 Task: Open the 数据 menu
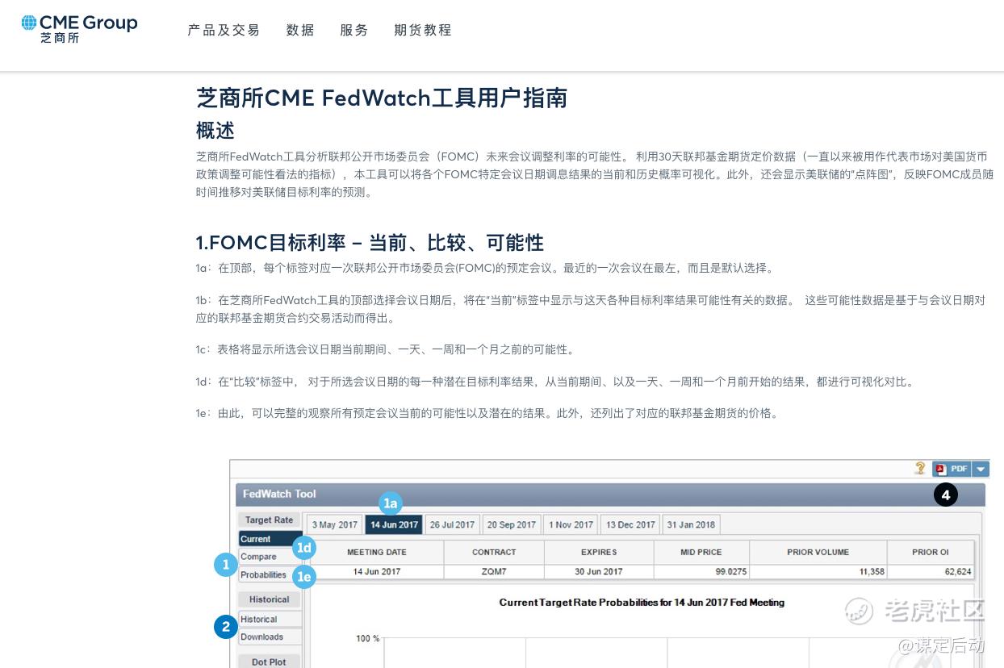300,30
